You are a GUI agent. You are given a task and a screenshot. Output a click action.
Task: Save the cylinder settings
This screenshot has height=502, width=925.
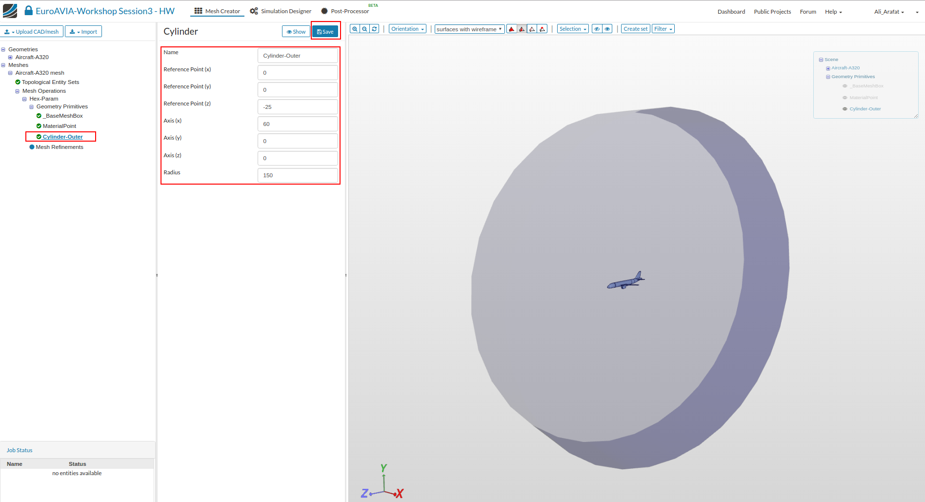pos(325,32)
